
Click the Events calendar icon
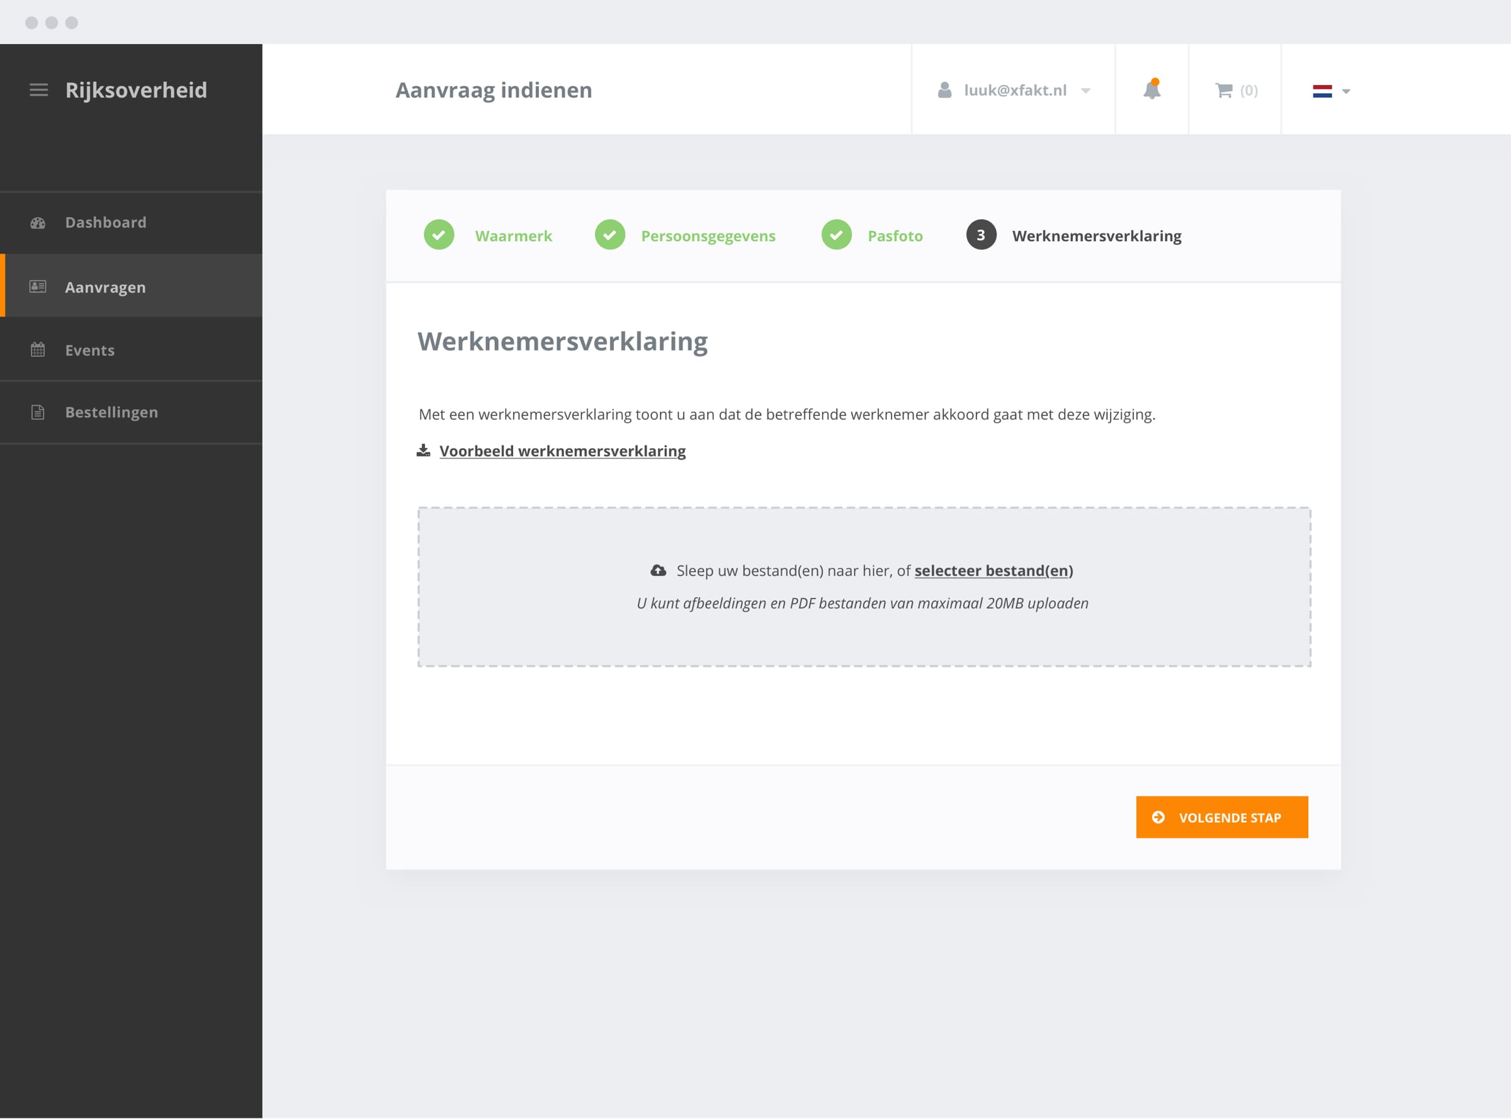(x=38, y=349)
